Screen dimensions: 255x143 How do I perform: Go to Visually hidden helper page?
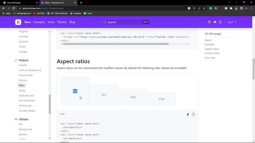27,111
